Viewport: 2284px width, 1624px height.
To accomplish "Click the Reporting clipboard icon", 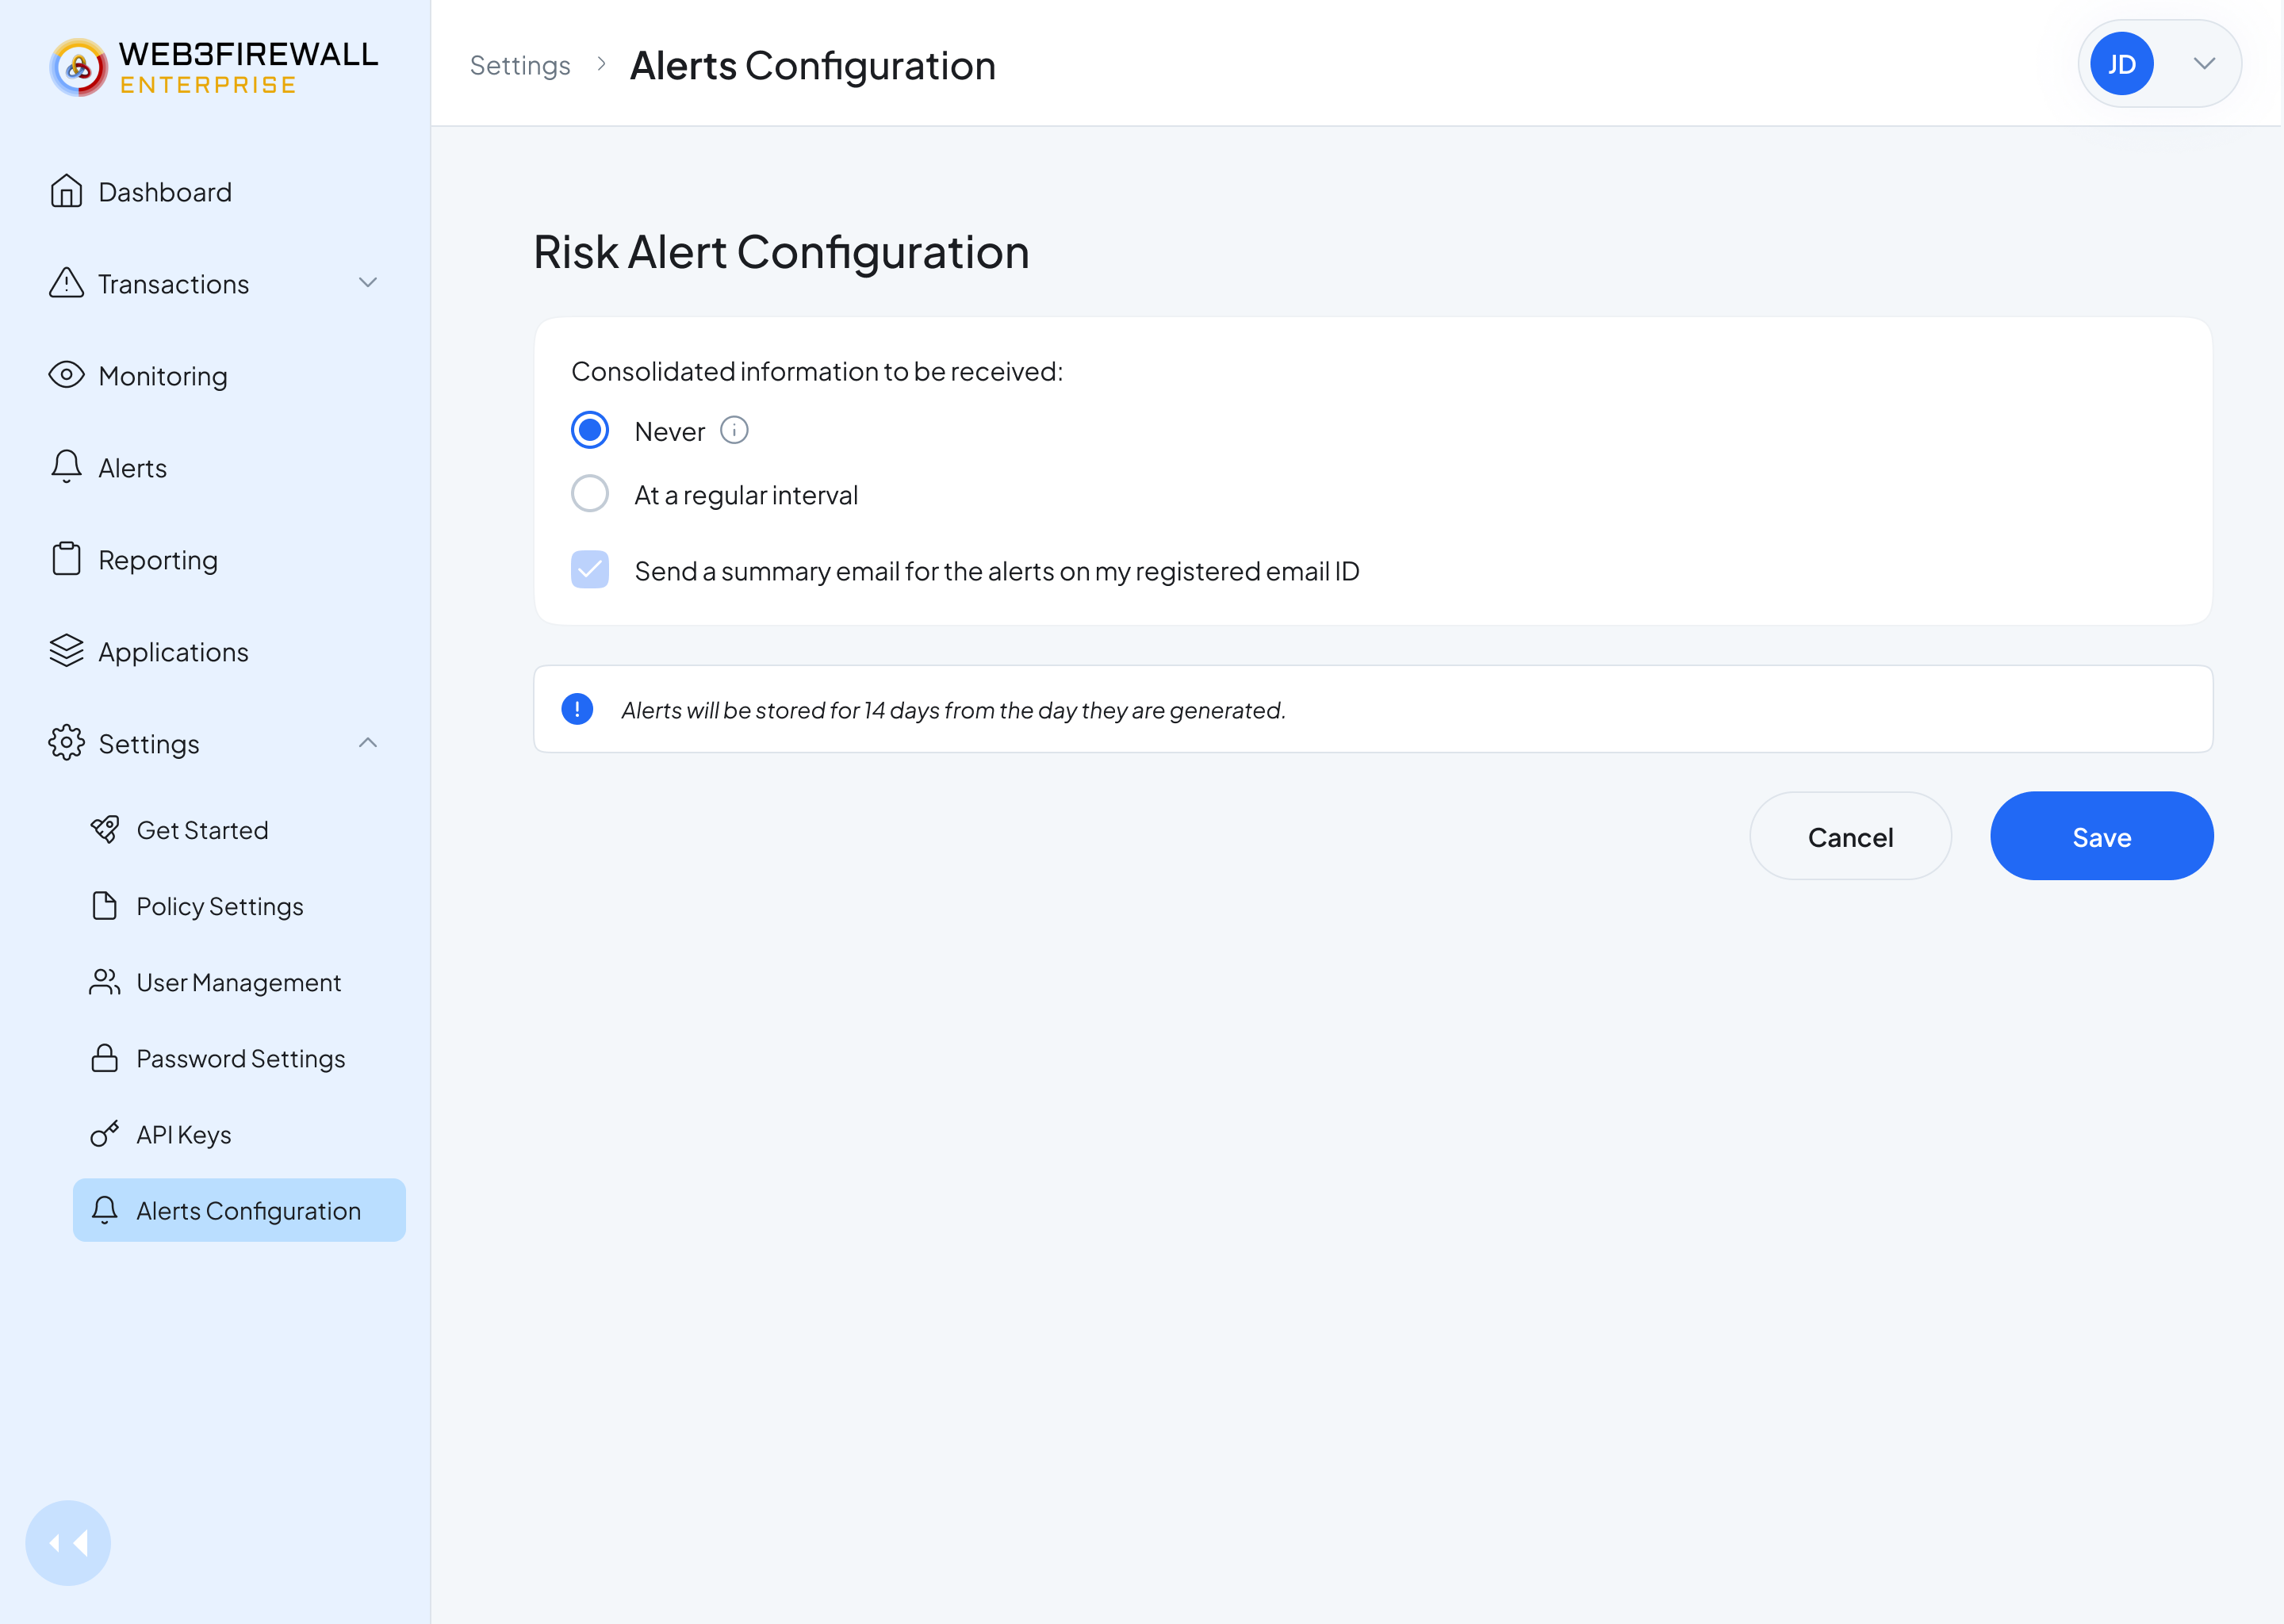I will (x=66, y=559).
